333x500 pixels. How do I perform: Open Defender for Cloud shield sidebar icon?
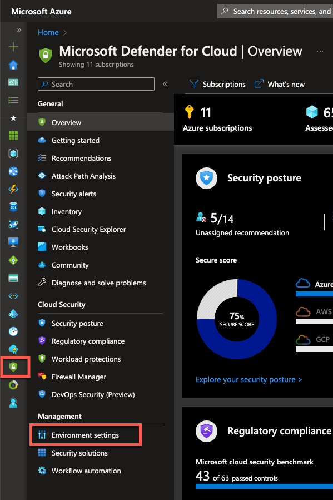pyautogui.click(x=13, y=367)
